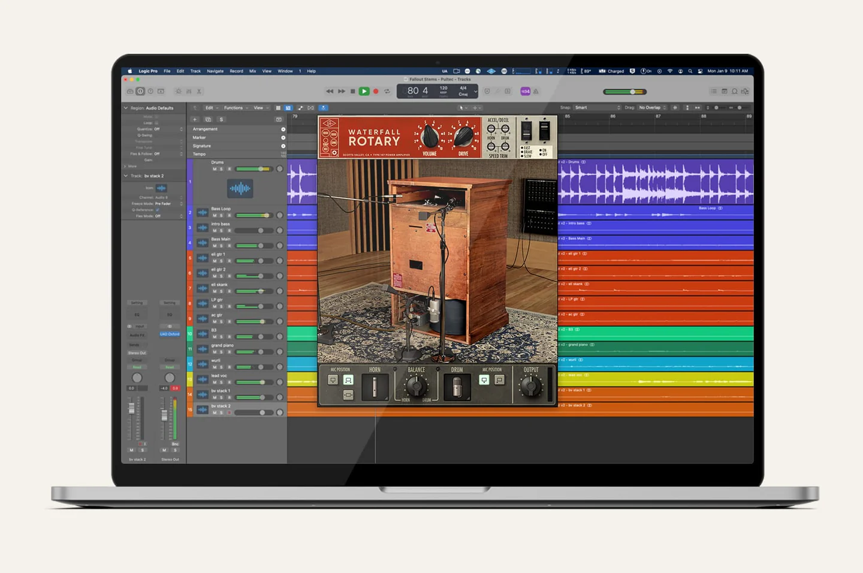
Task: Click the add track plus button
Action: 195,119
